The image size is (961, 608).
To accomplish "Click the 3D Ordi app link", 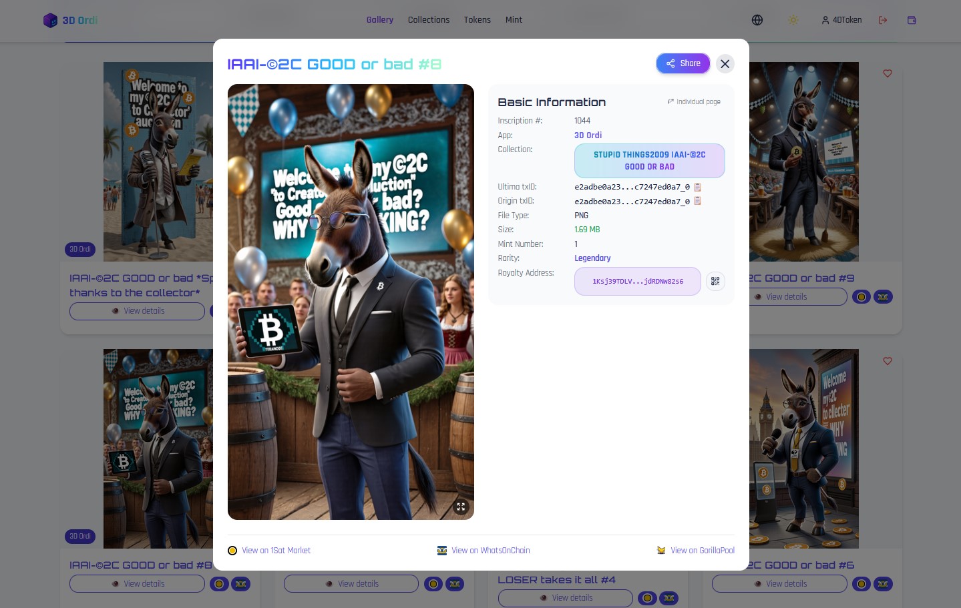I will point(588,135).
